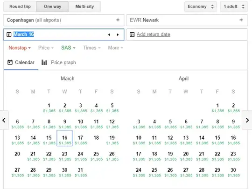Open the SAS airline filter
This screenshot has height=189, width=252.
68,48
